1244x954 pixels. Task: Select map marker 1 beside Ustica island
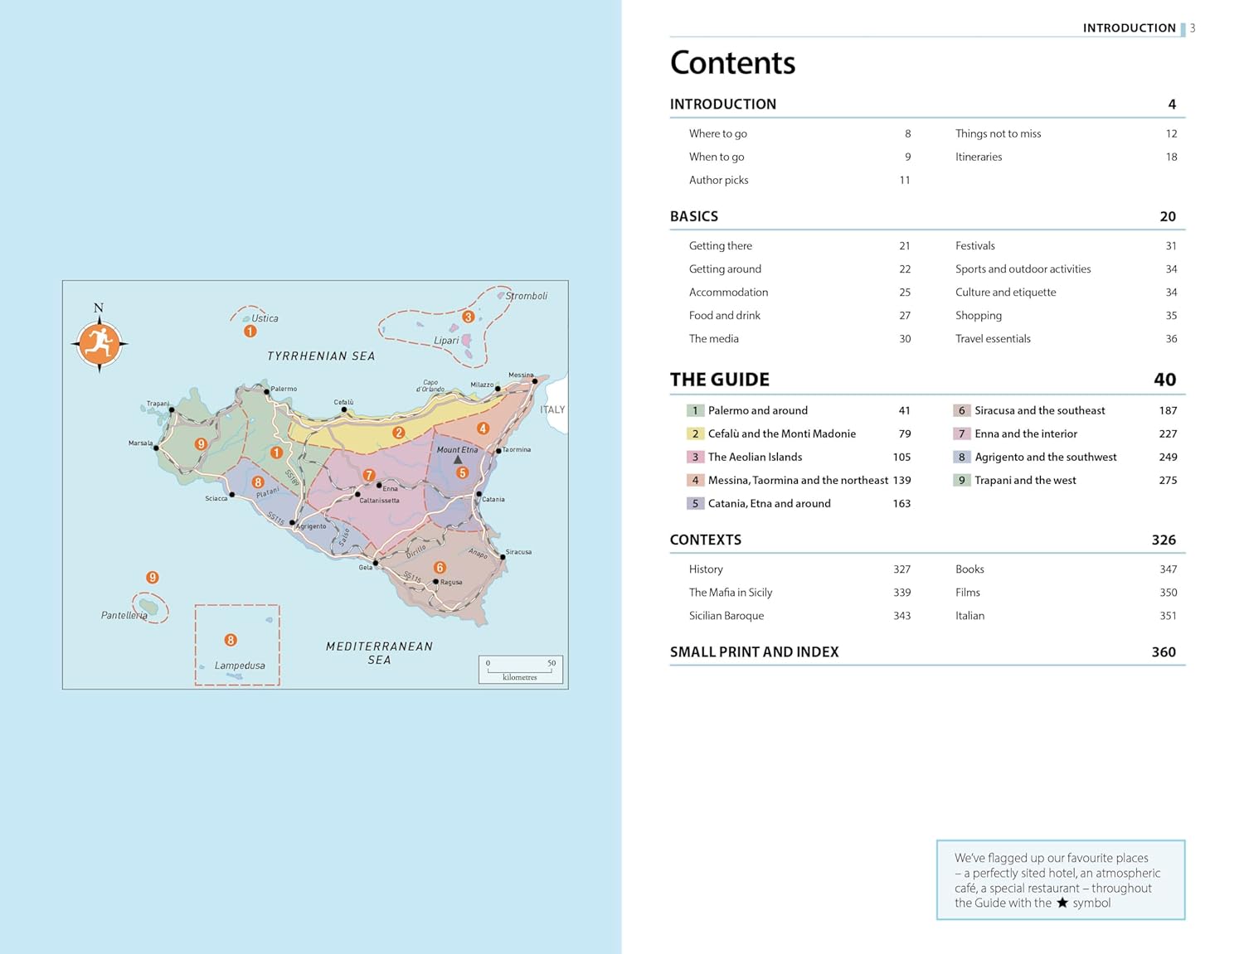[250, 332]
